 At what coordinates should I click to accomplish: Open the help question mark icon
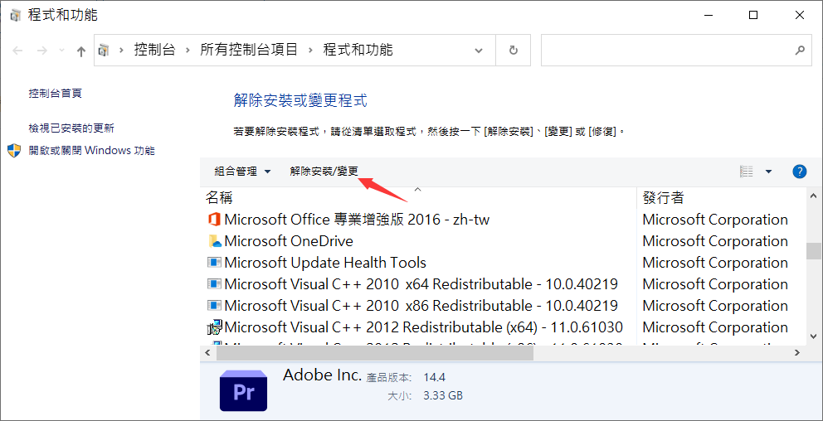point(799,171)
